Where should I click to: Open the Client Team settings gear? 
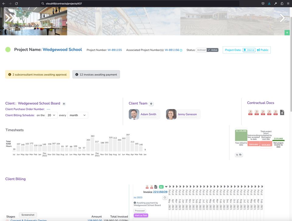pos(151,103)
